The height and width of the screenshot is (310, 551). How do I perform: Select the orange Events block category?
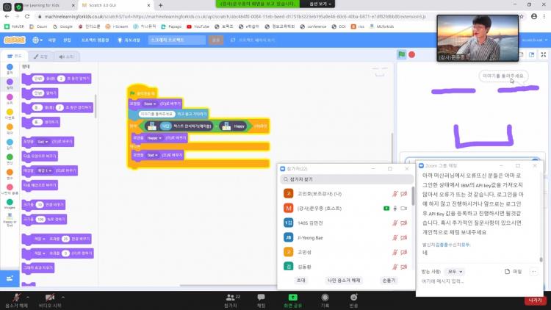pos(10,115)
